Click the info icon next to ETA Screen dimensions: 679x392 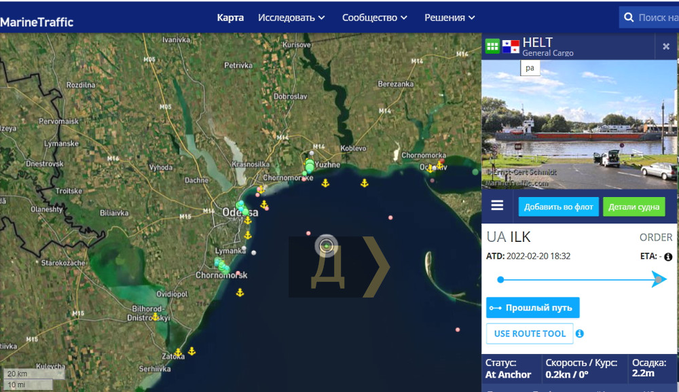668,257
